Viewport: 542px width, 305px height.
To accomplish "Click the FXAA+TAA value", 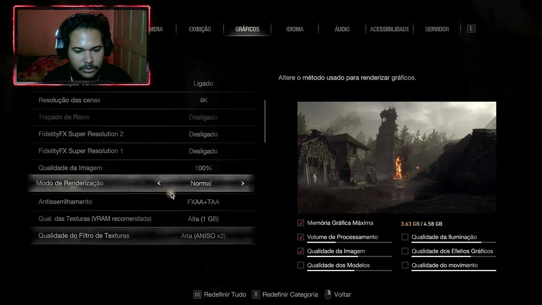I will pyautogui.click(x=203, y=202).
